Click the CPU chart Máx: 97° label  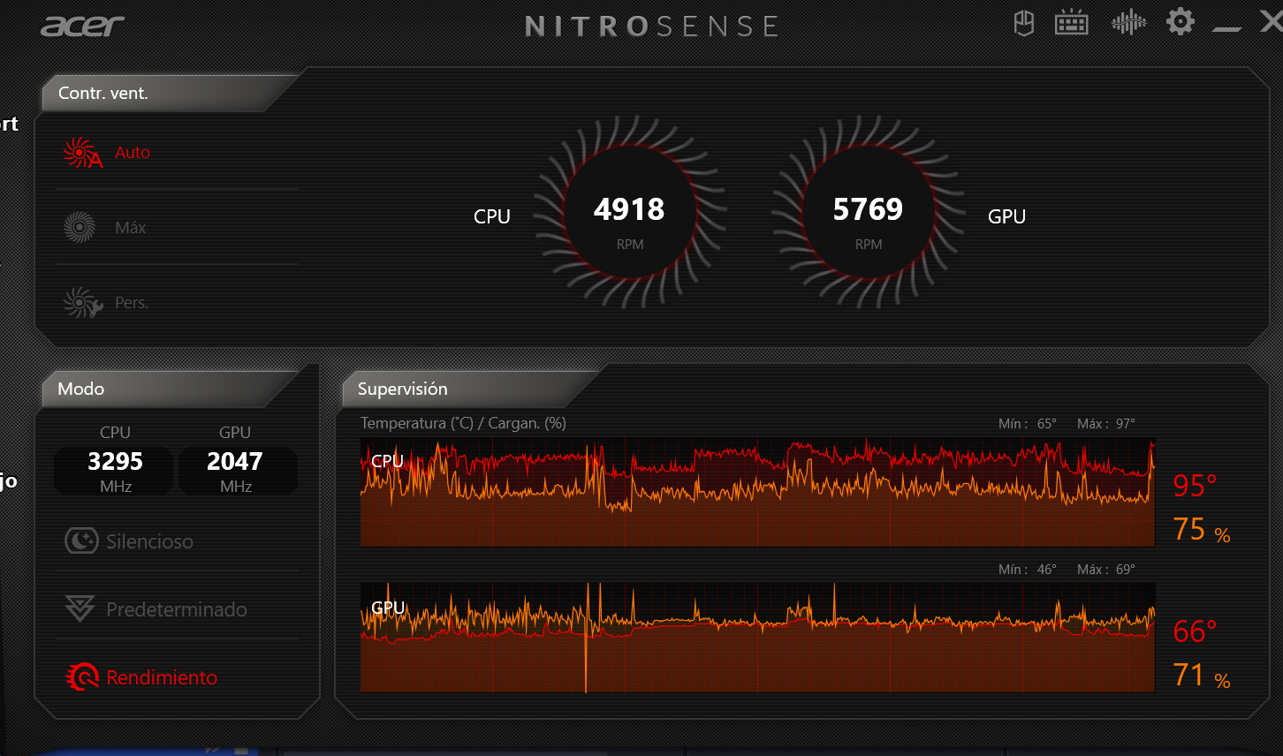[1106, 424]
